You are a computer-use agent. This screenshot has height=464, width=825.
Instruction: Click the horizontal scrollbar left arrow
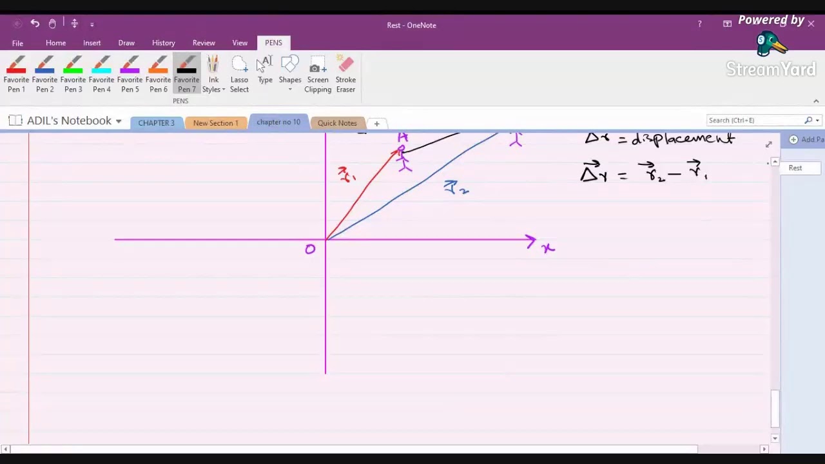click(x=5, y=449)
